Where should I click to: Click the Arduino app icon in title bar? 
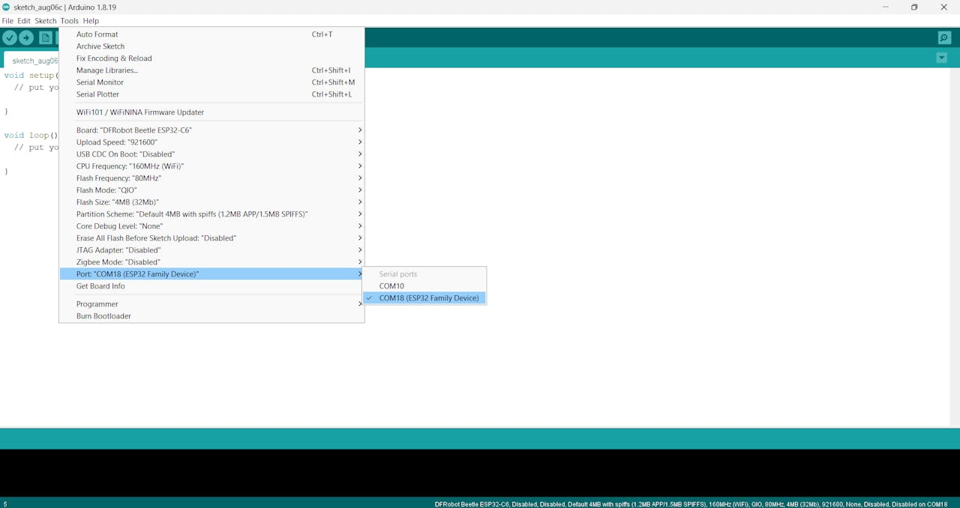7,7
